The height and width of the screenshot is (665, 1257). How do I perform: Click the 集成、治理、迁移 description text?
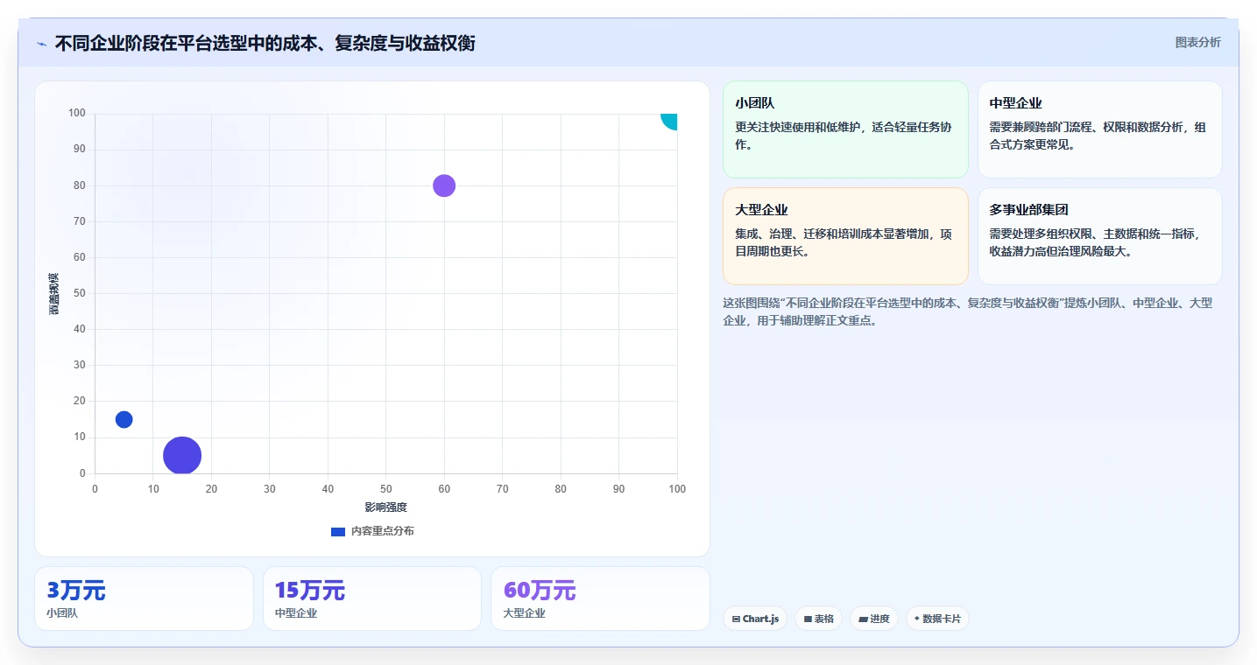pyautogui.click(x=844, y=242)
